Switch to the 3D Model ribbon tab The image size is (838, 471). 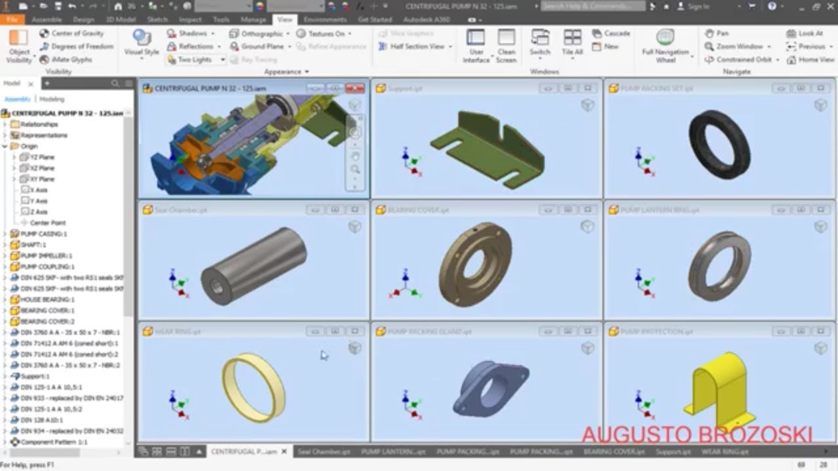(x=120, y=20)
